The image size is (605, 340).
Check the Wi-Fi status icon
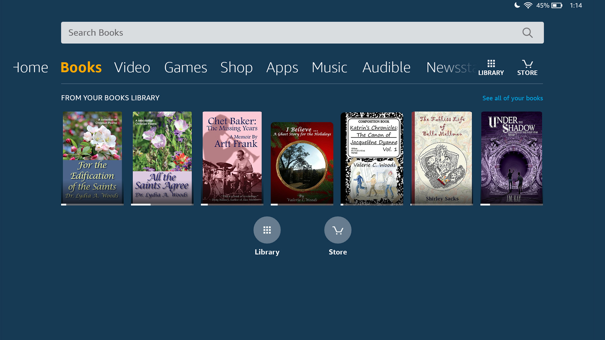tap(528, 5)
